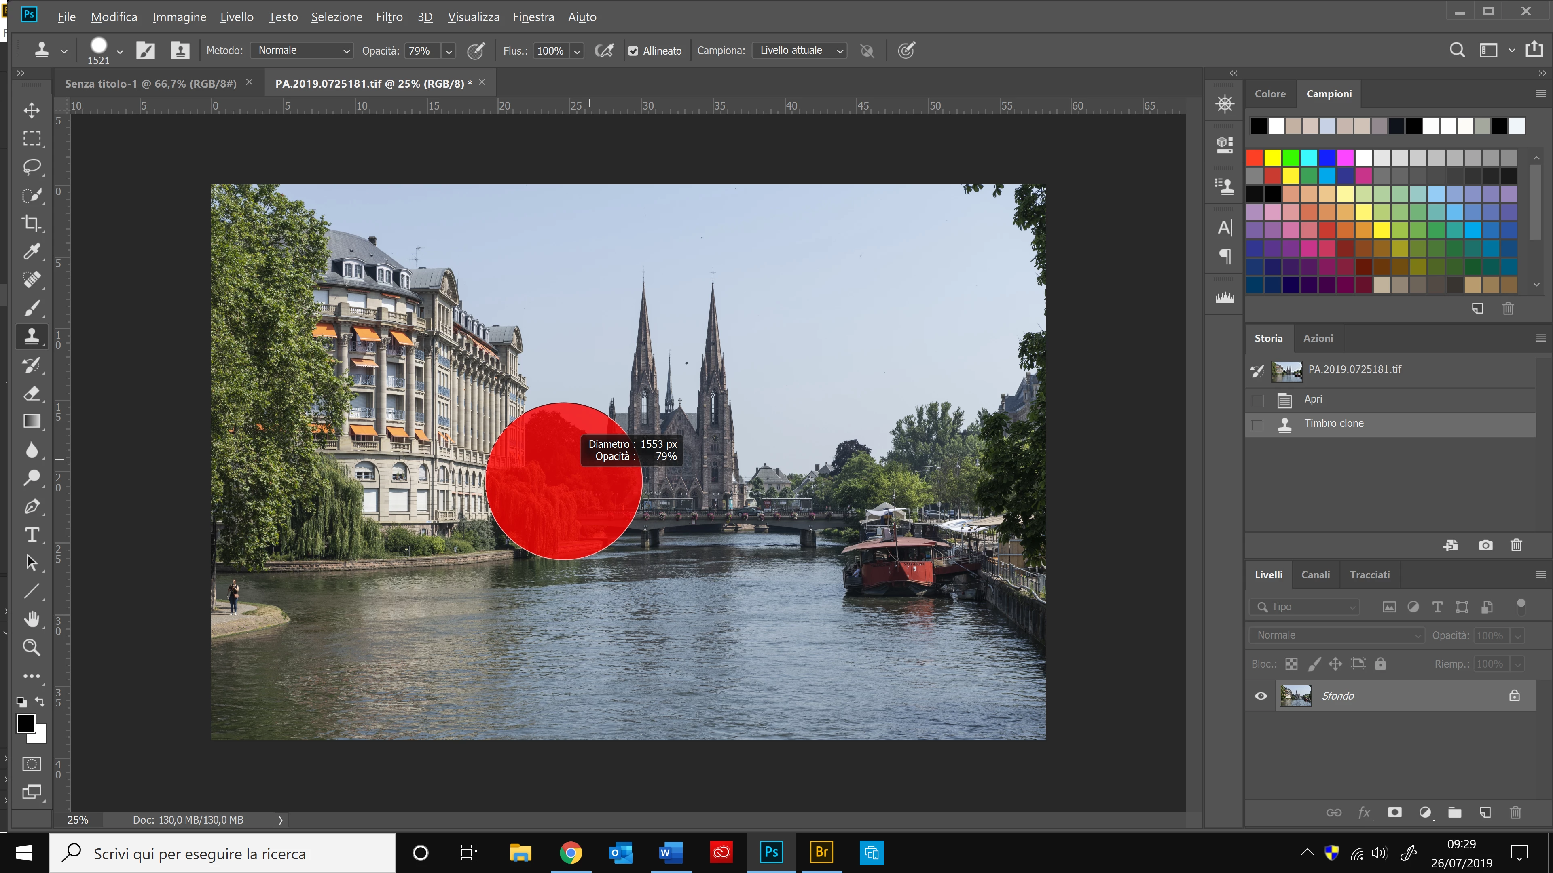Image resolution: width=1553 pixels, height=873 pixels.
Task: Select the Timbro clone history state
Action: point(1333,424)
